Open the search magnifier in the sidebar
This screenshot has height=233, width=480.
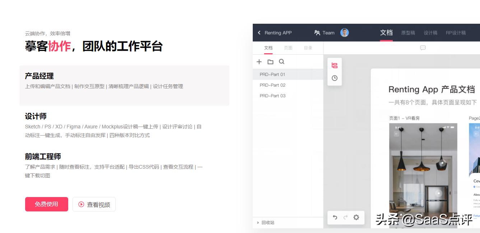click(x=281, y=61)
